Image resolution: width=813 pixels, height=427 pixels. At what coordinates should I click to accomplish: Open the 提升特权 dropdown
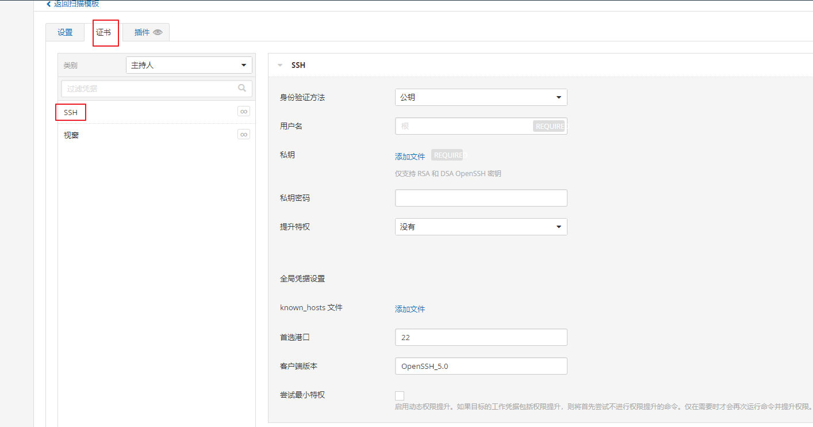pyautogui.click(x=481, y=227)
